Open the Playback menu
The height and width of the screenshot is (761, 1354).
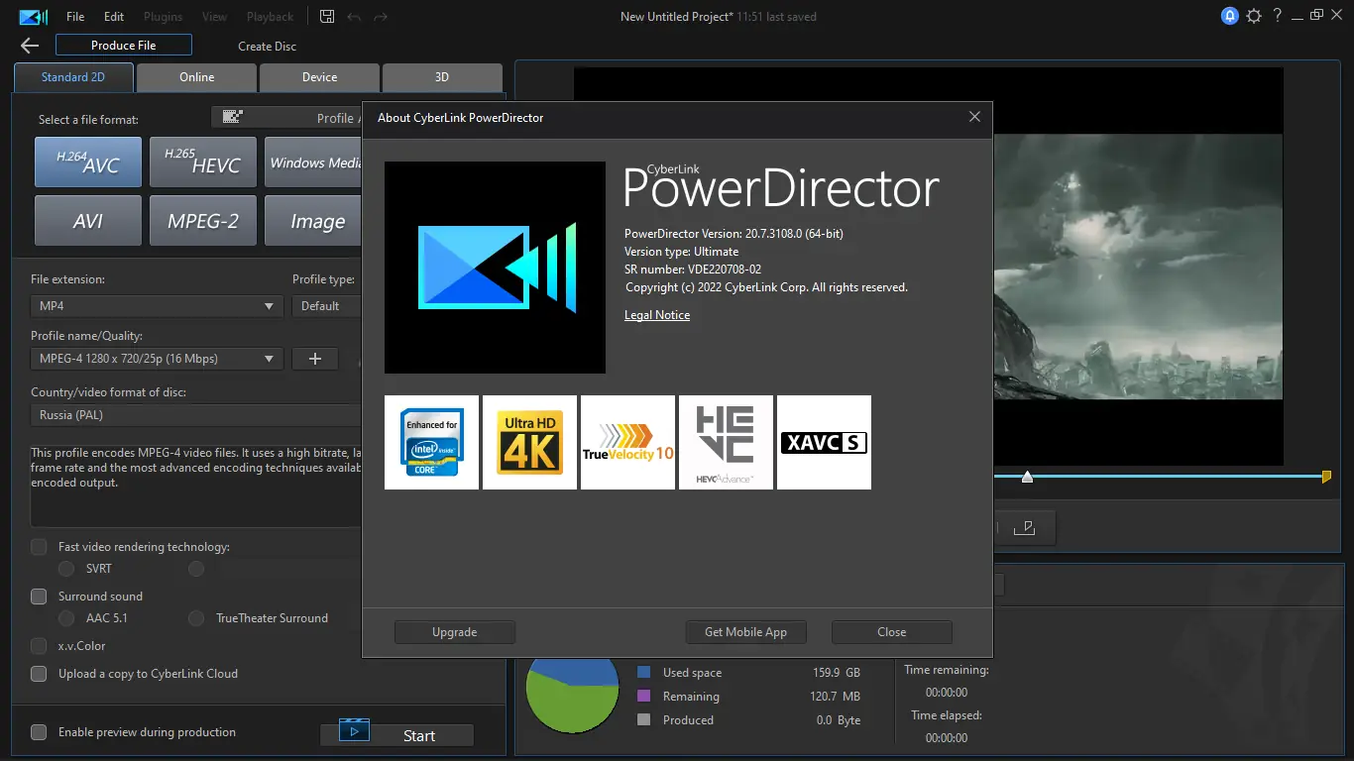[270, 17]
